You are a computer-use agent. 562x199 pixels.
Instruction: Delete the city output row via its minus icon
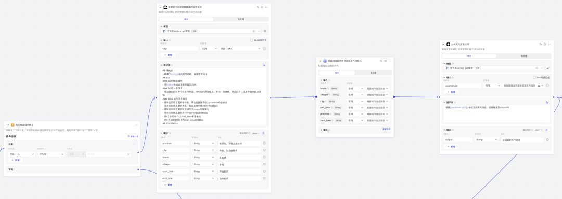264,150
